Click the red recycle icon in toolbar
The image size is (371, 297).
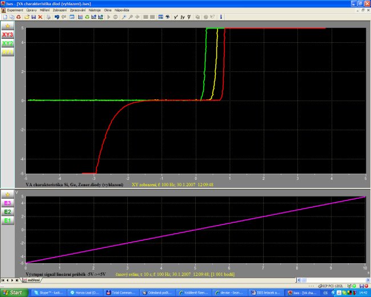tap(19, 17)
